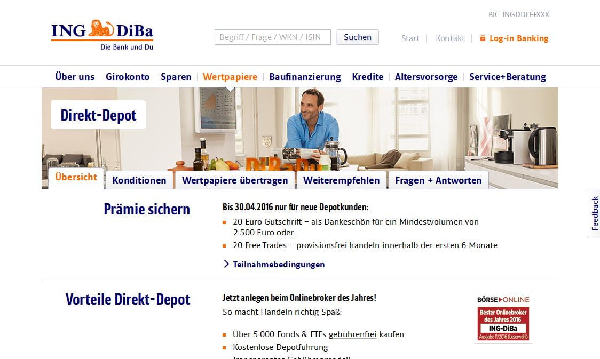The height and width of the screenshot is (359, 600).
Task: Click the lock icon beside Log-in Banking
Action: 483,38
